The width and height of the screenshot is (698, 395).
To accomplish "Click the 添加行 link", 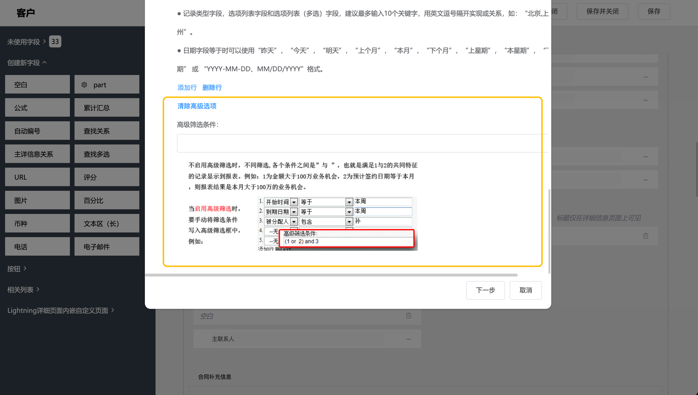I will (x=187, y=88).
